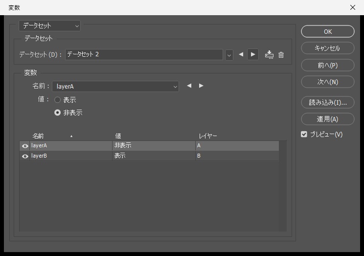Click the save data set icon

click(269, 55)
